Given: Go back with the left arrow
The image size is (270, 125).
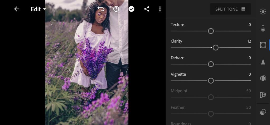Looking at the screenshot, I should click(17, 9).
